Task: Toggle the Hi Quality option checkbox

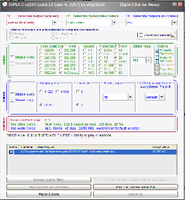Action: (x=157, y=50)
